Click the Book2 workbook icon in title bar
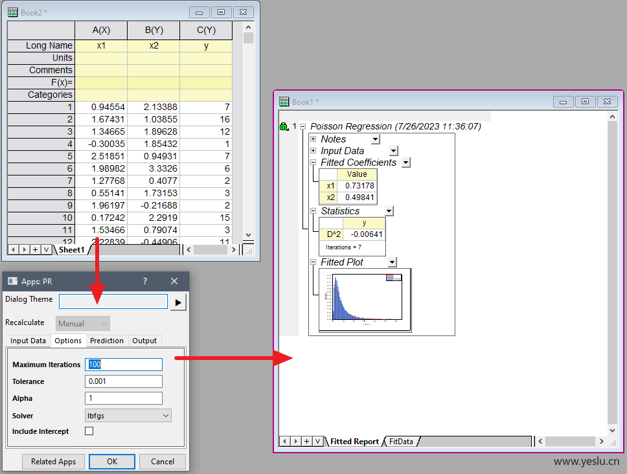Viewport: 627px width, 474px height. [12, 12]
